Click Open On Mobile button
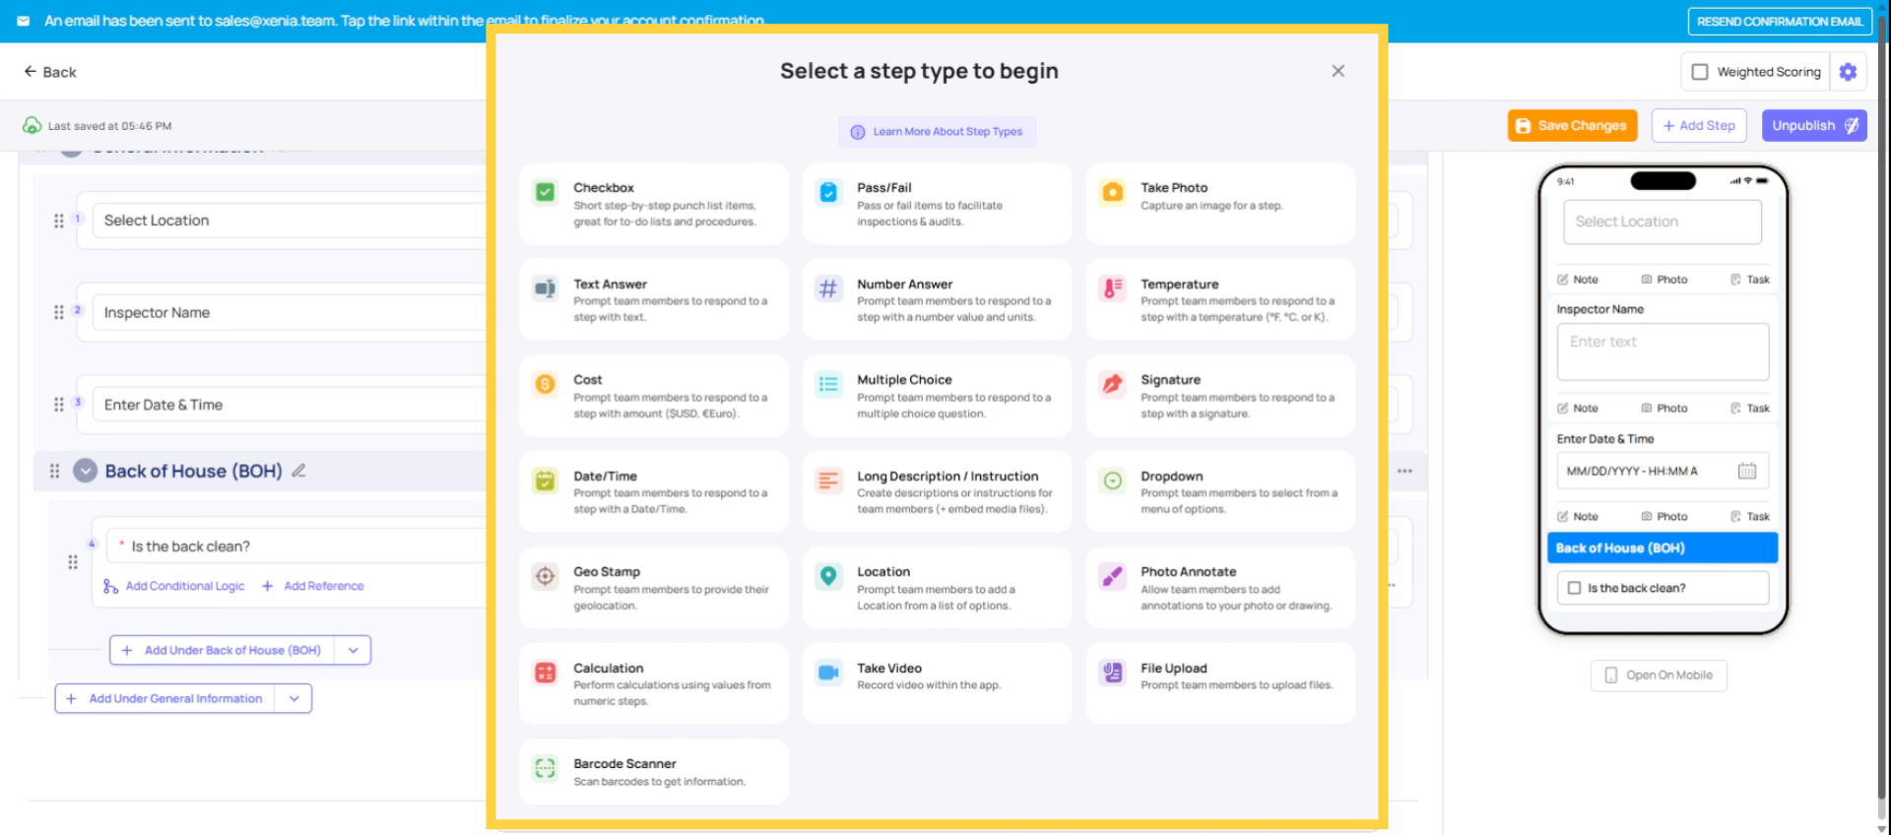The height and width of the screenshot is (835, 1891). point(1659,675)
